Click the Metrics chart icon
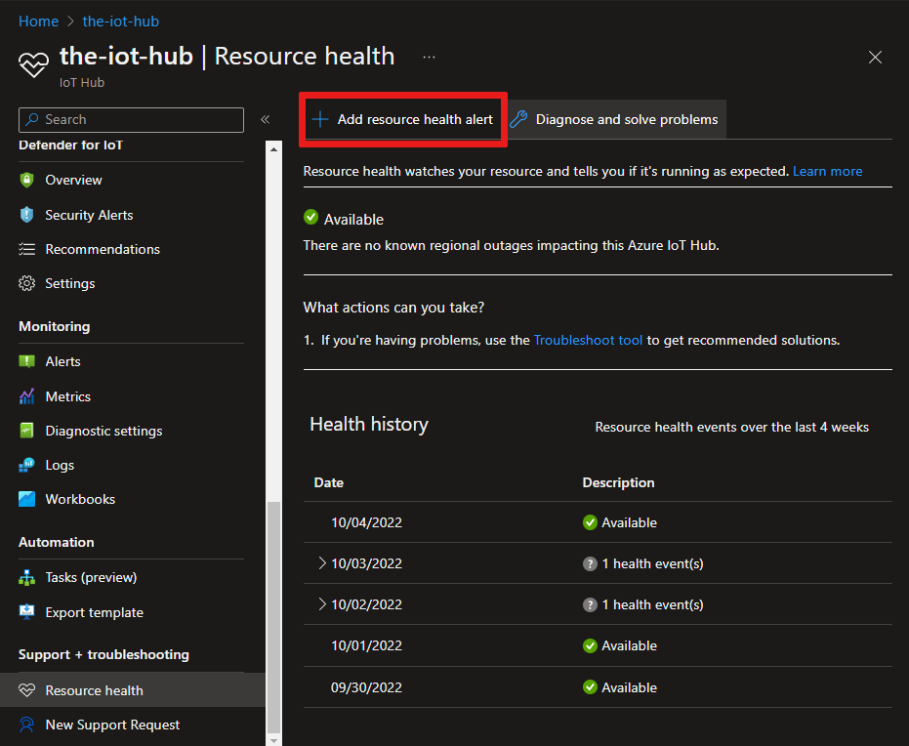The image size is (909, 746). click(x=27, y=396)
